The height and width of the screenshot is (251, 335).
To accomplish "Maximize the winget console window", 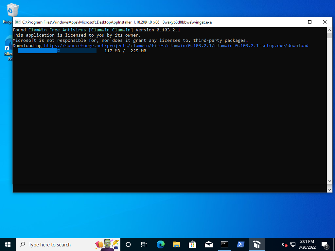I will (310, 22).
